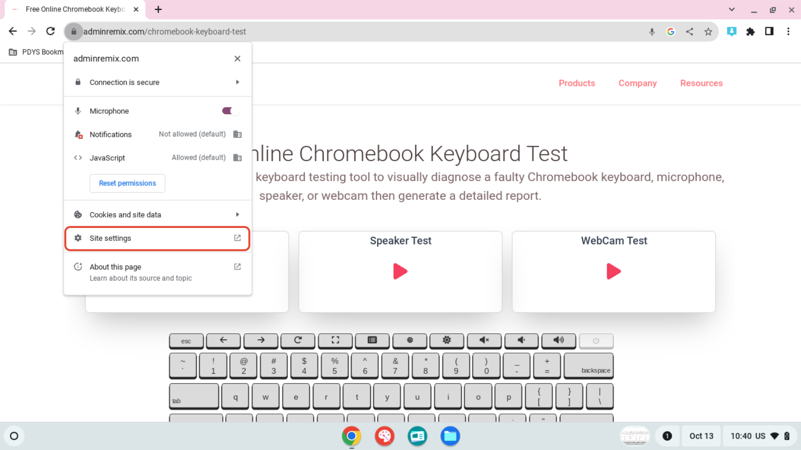Image resolution: width=801 pixels, height=450 pixels.
Task: Open the Company menu
Action: click(x=638, y=83)
